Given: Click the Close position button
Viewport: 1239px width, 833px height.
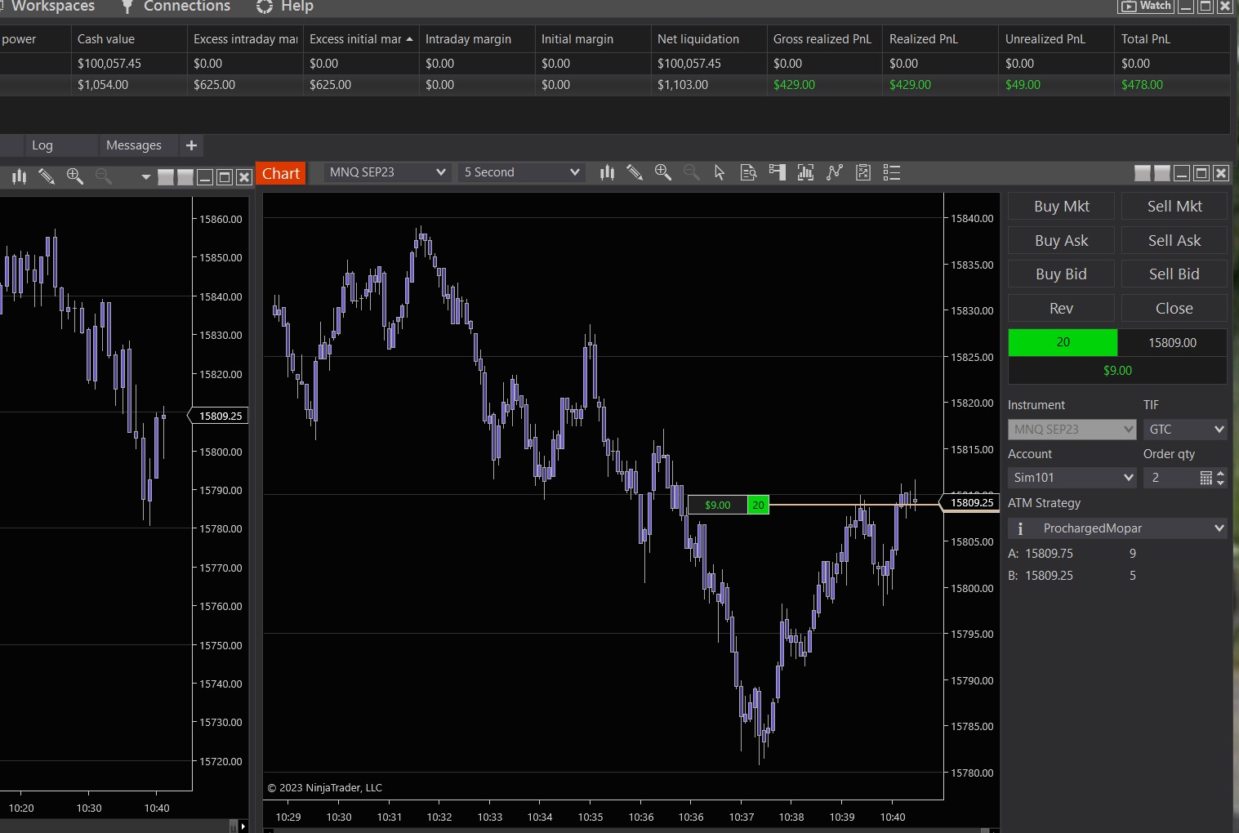Looking at the screenshot, I should point(1174,309).
